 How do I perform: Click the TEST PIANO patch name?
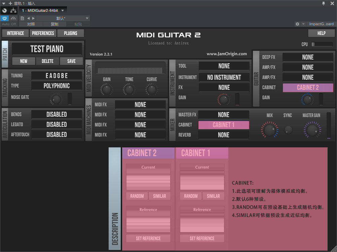(47, 49)
